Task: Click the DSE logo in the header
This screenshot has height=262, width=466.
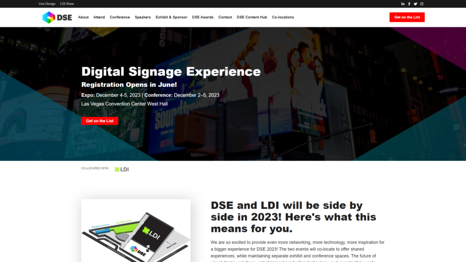Action: tap(57, 18)
